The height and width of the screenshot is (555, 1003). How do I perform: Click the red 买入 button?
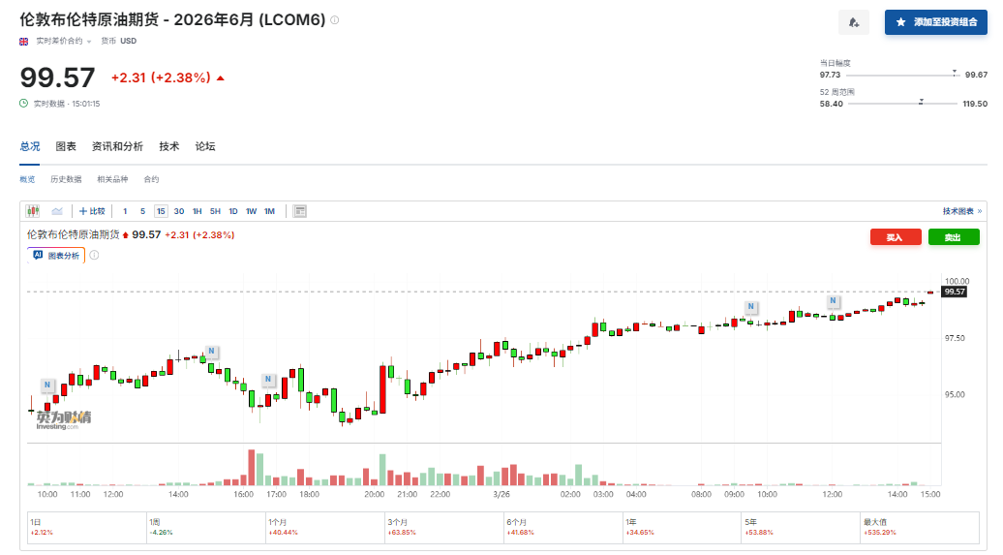click(x=895, y=237)
